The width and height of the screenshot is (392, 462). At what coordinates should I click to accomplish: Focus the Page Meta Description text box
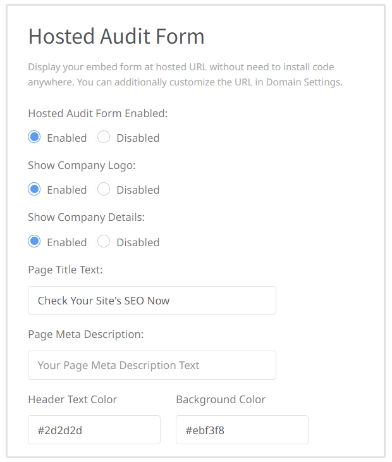point(152,365)
